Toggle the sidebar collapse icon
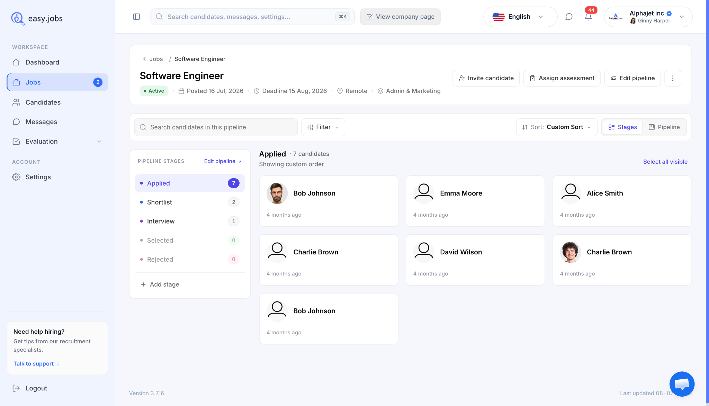 click(136, 17)
